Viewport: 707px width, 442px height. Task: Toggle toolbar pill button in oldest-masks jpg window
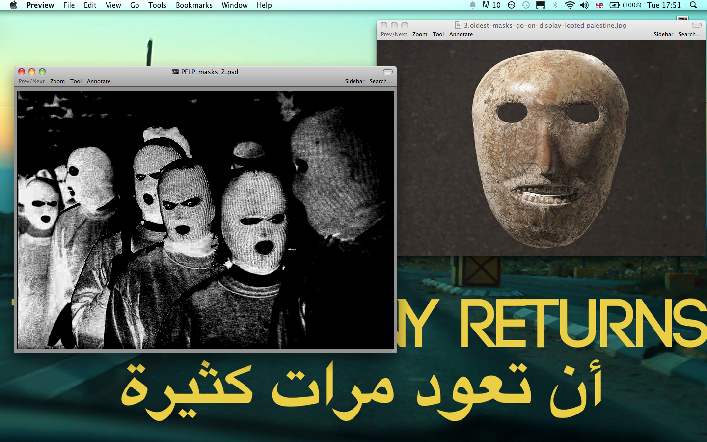pyautogui.click(x=697, y=25)
